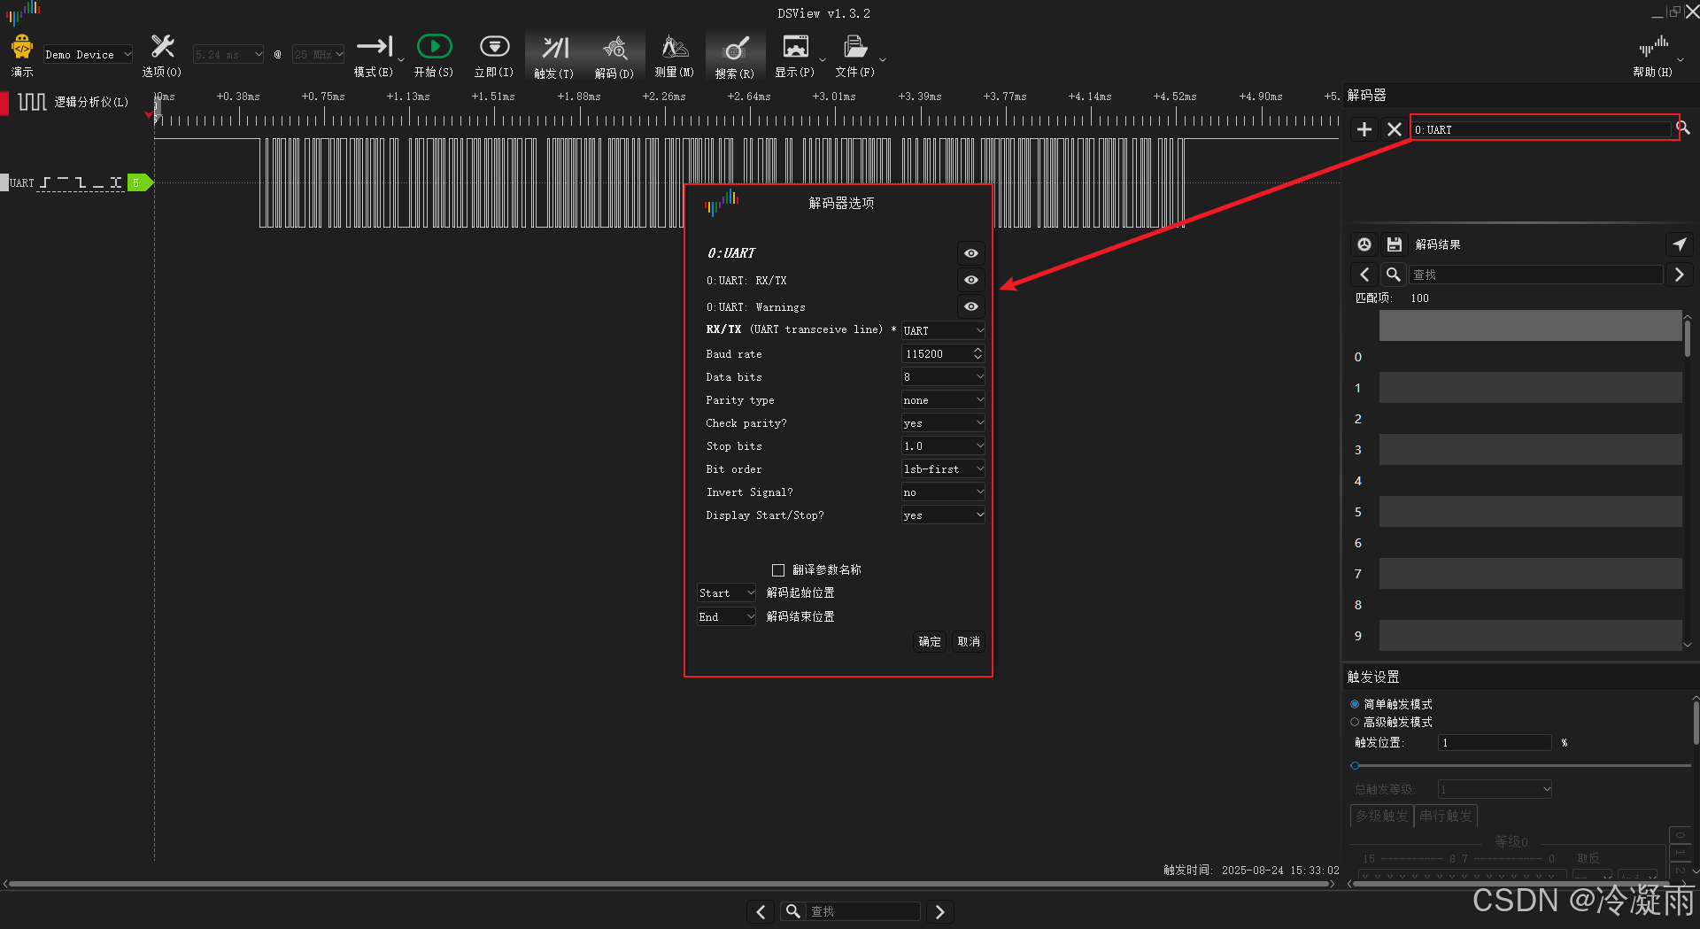This screenshot has height=929, width=1700.
Task: Check the translate parameter names (翻译参数名称) box
Action: (778, 570)
